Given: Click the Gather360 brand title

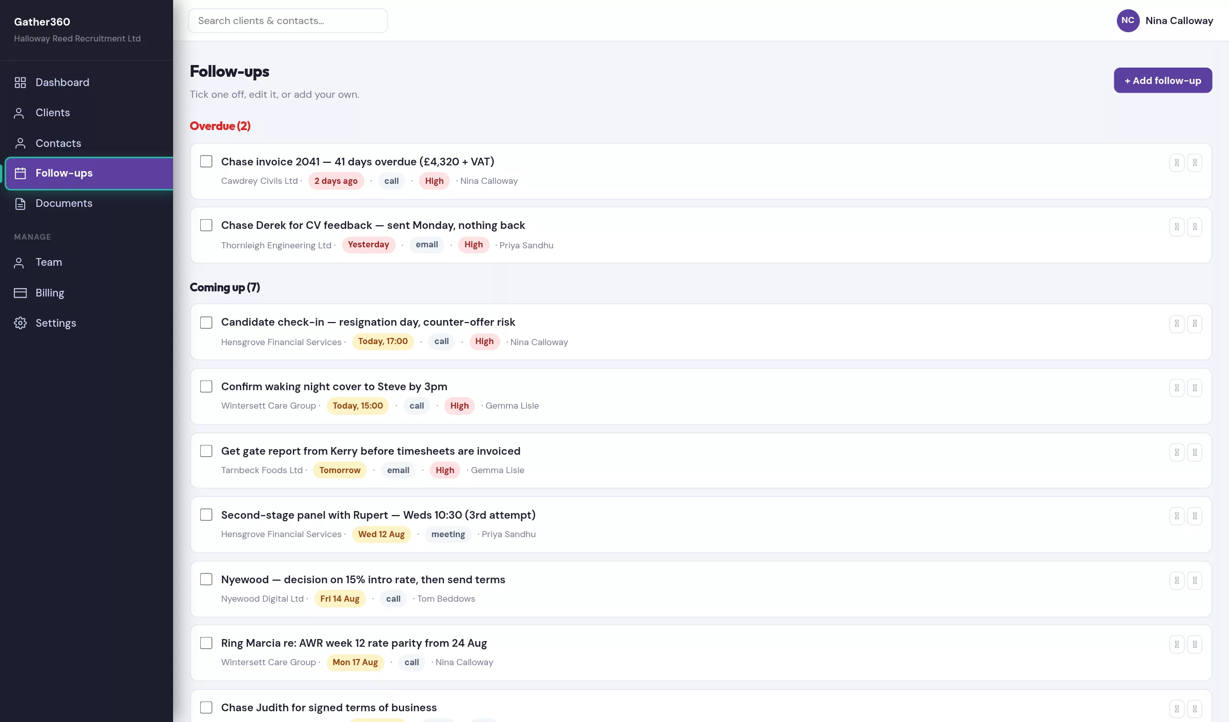Looking at the screenshot, I should (42, 22).
